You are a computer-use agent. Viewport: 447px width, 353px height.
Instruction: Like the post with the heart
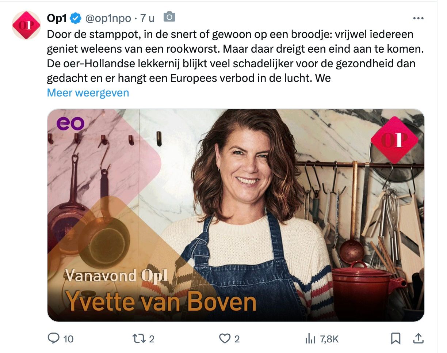(x=224, y=339)
